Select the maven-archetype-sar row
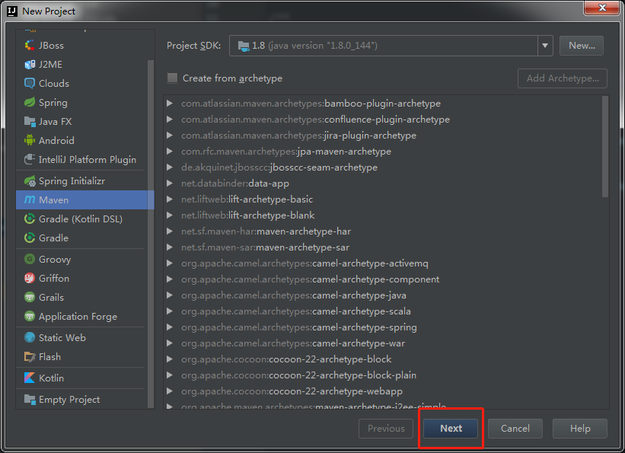 [x=383, y=247]
